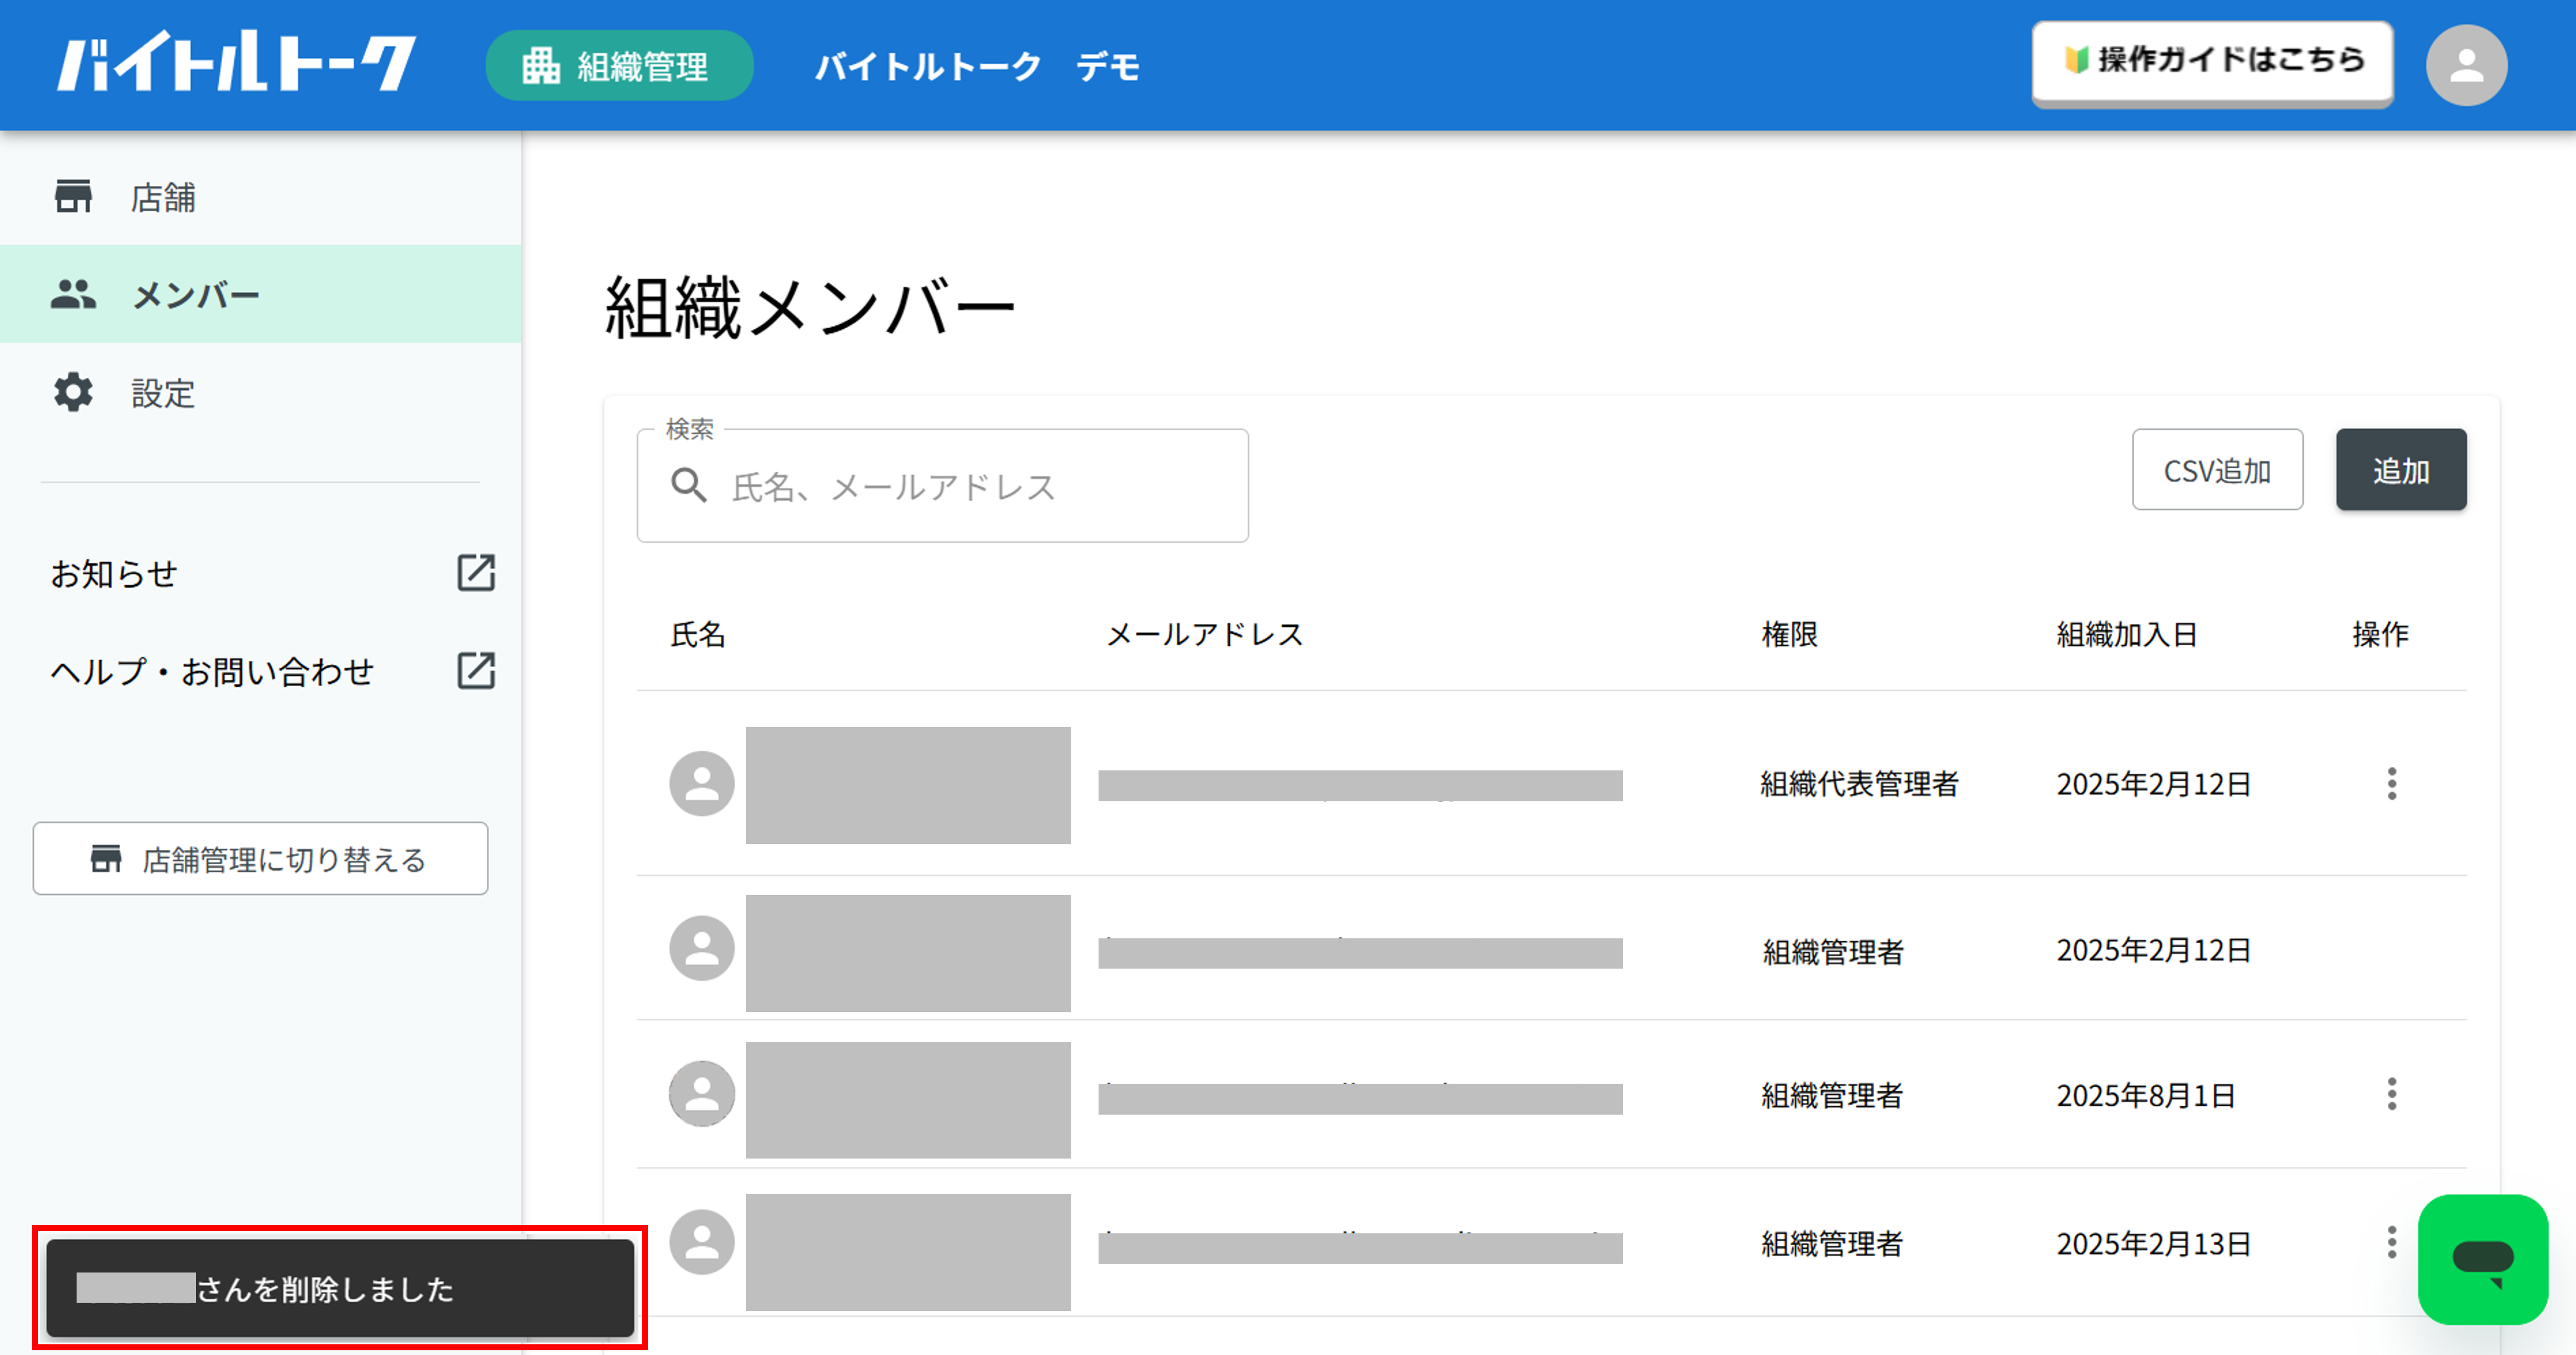
Task: Open the green chat support widget
Action: coord(2482,1259)
